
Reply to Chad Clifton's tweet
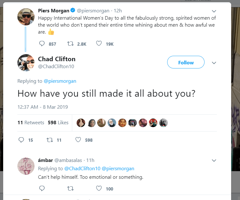22,140
